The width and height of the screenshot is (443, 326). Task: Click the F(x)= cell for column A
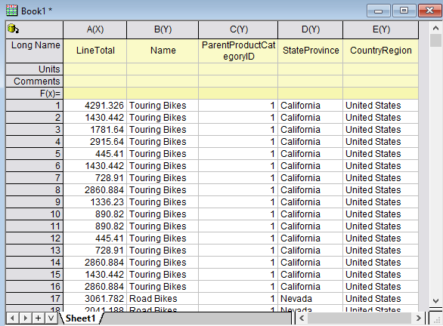95,94
